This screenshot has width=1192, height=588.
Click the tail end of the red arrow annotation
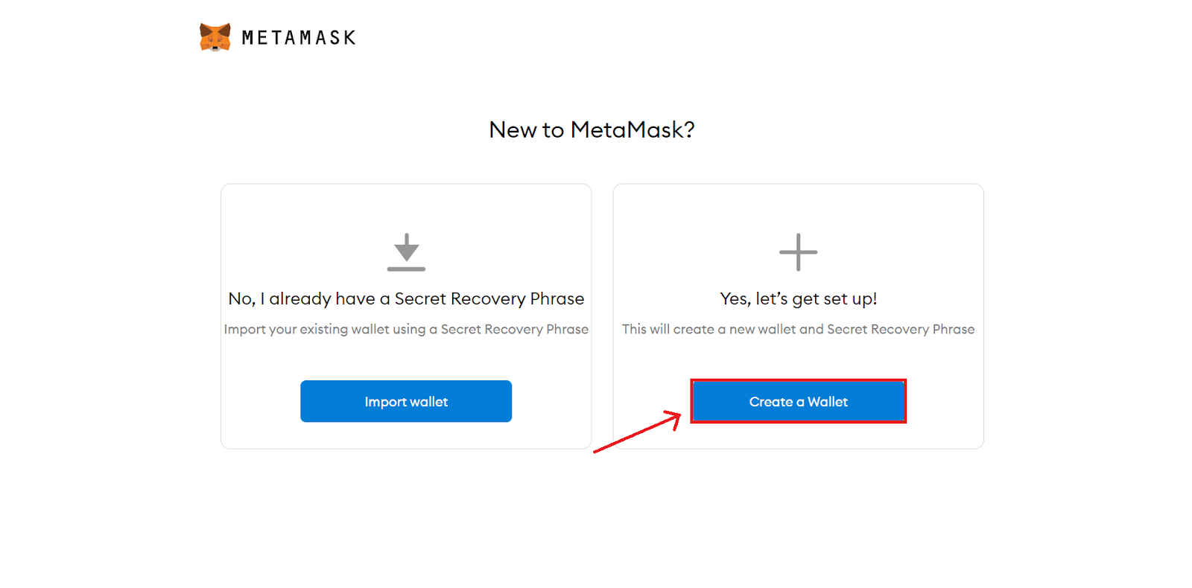click(x=597, y=450)
